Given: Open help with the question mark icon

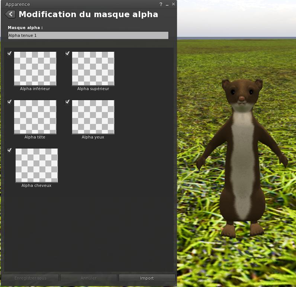Looking at the screenshot, I should pos(161,4).
